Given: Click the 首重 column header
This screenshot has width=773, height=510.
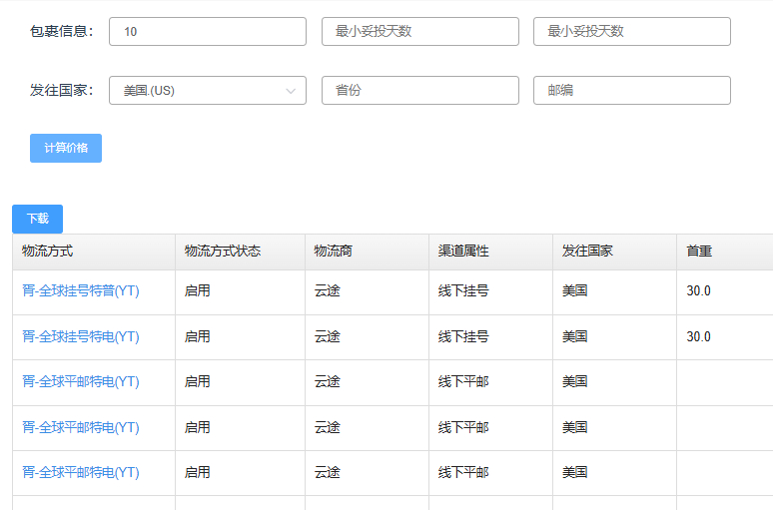Looking at the screenshot, I should point(699,252).
